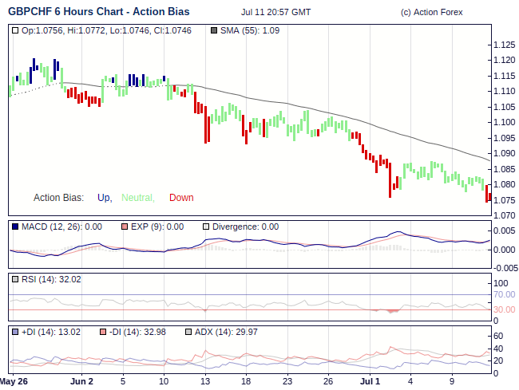The width and height of the screenshot is (519, 390).
Task: Click the RSI 70.00 overbought level label
Action: tap(504, 294)
